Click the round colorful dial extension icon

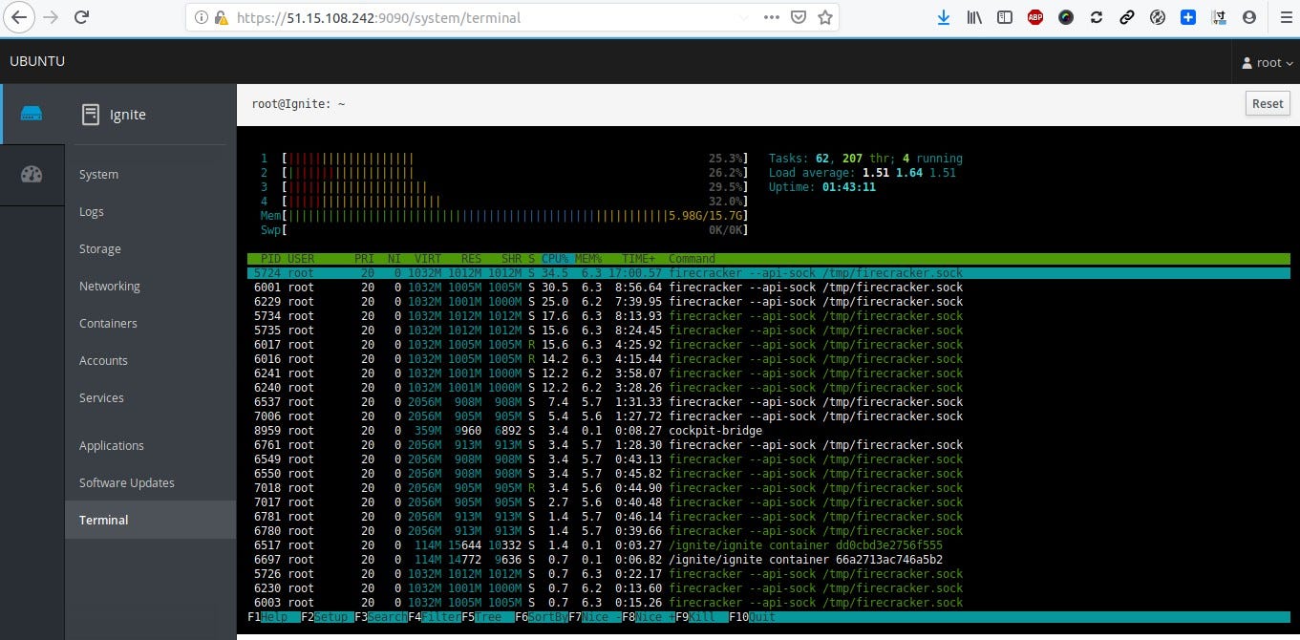point(1066,17)
